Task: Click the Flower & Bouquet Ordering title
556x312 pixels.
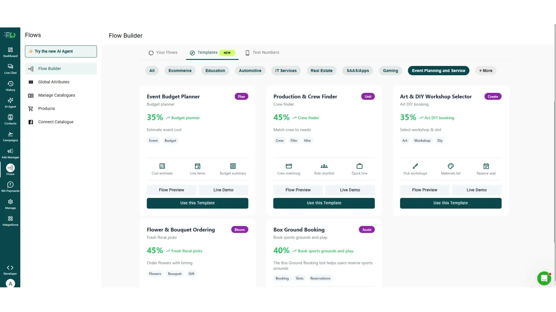Action: tap(181, 230)
